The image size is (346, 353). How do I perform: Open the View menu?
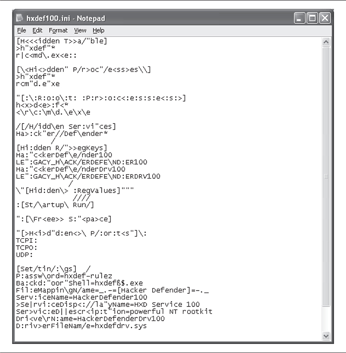coord(80,30)
